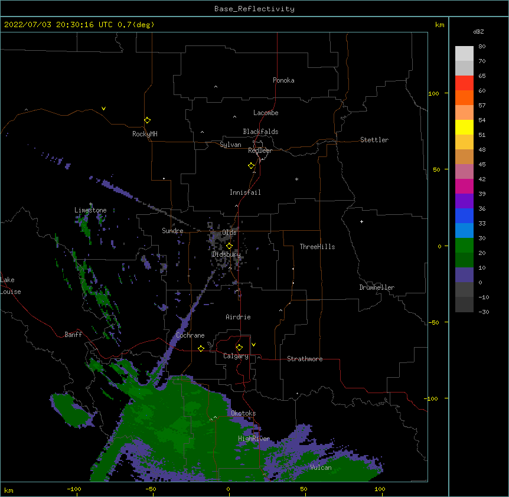Click the Limestone map label

[x=90, y=210]
